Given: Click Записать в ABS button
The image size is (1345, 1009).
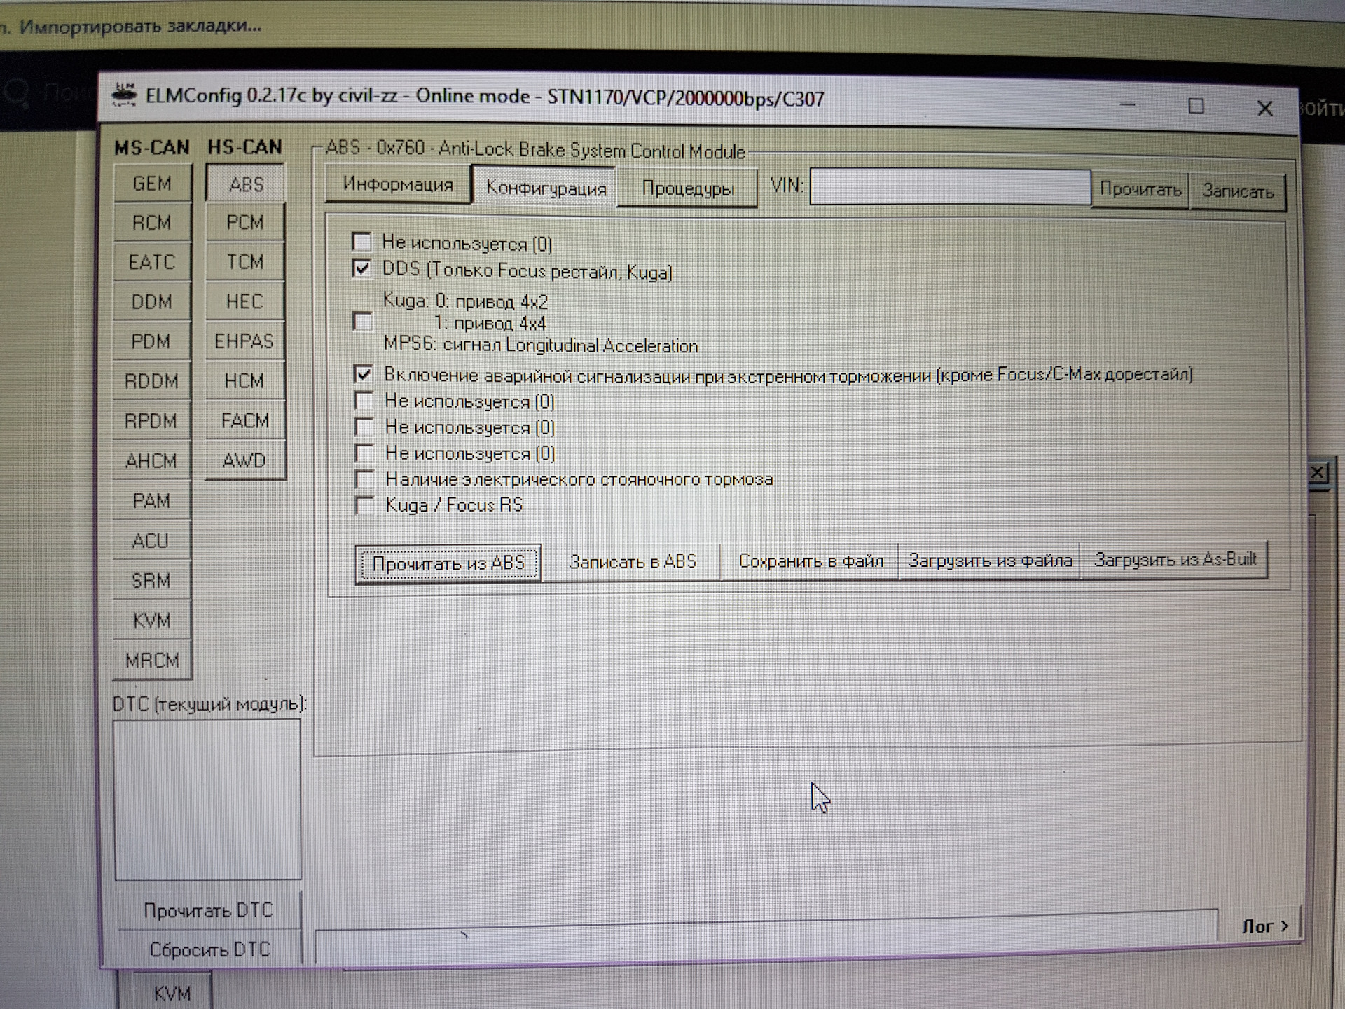Looking at the screenshot, I should tap(632, 562).
